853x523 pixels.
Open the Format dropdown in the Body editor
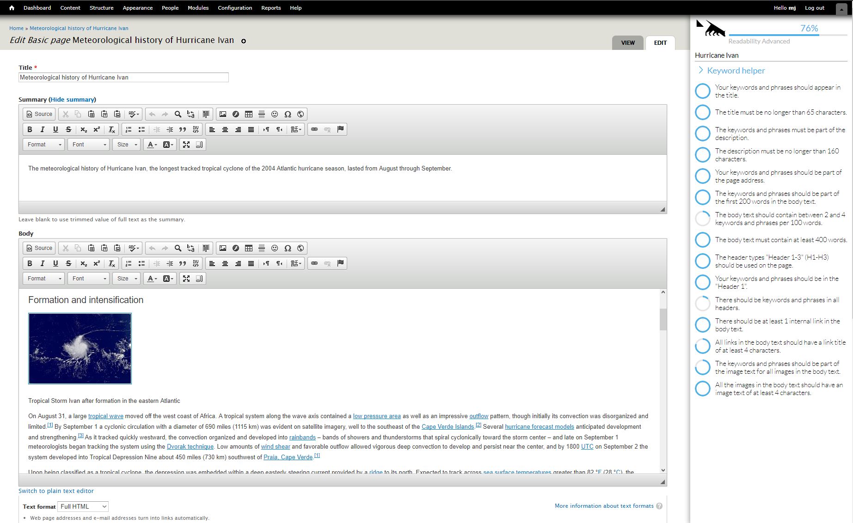click(43, 279)
